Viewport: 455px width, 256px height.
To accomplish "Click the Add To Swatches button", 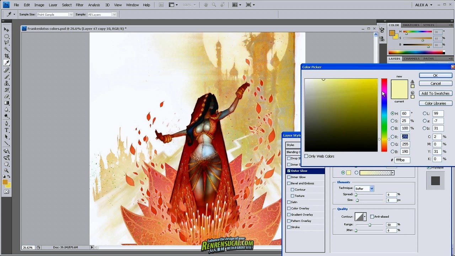I will point(435,94).
